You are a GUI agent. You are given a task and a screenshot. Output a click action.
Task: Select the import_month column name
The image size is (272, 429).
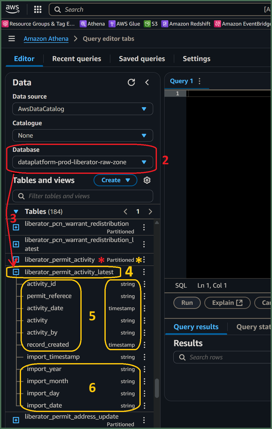[47, 381]
